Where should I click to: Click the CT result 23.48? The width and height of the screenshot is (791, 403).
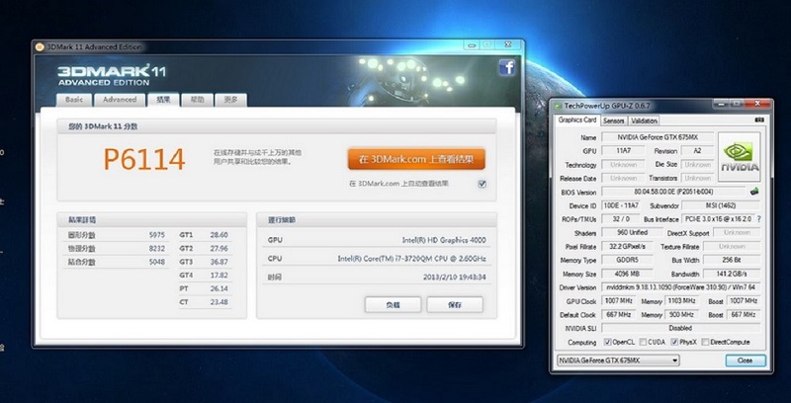click(x=219, y=302)
